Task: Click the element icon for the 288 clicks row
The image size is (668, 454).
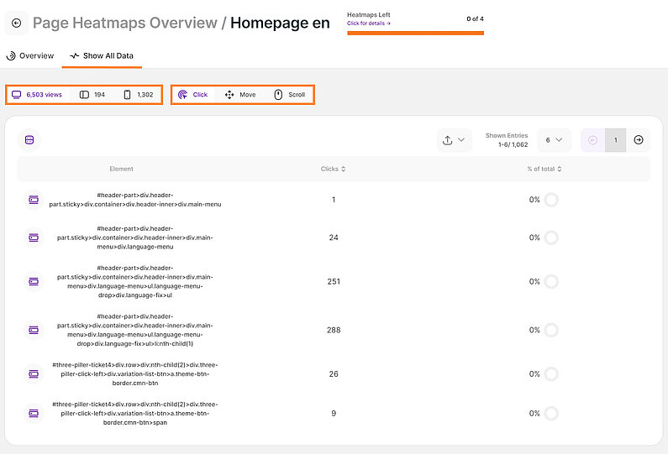Action: click(x=34, y=330)
